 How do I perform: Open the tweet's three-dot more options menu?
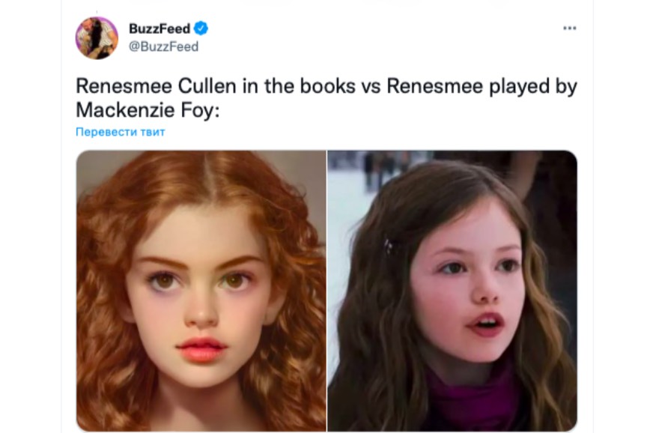(570, 28)
